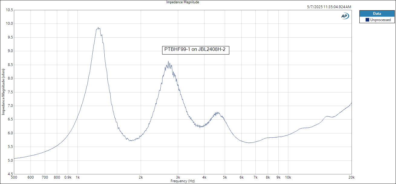Click the Data legend header
Viewport: 396px width, 184px height.
(377, 14)
